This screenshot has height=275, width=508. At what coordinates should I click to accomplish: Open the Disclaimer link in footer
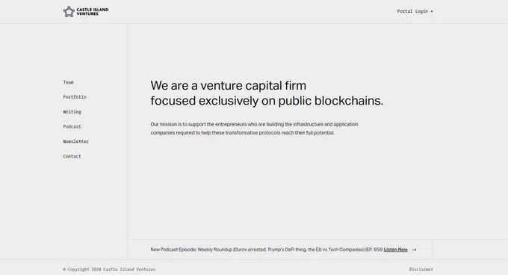(x=421, y=269)
